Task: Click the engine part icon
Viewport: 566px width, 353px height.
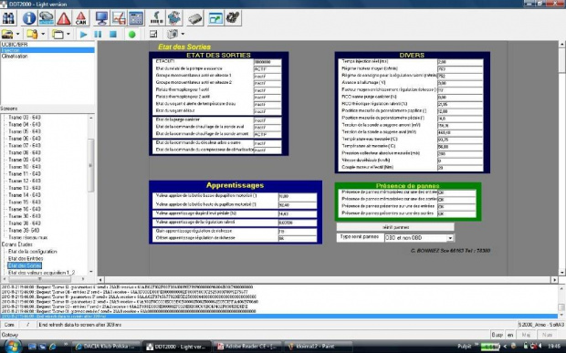Action: pos(233,18)
